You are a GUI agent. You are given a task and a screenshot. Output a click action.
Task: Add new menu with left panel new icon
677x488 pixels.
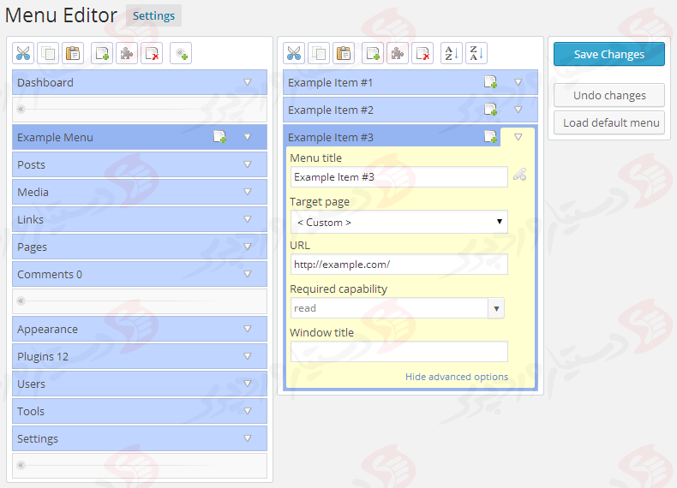click(102, 53)
